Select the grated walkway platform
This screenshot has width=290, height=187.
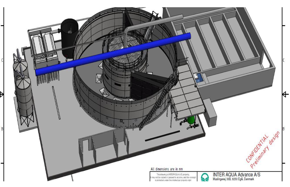coord(187,94)
